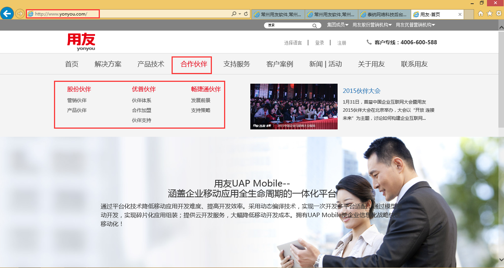Screen dimensions: 504x268
Task: Open the 产品技术 navigation item
Action: tap(151, 64)
